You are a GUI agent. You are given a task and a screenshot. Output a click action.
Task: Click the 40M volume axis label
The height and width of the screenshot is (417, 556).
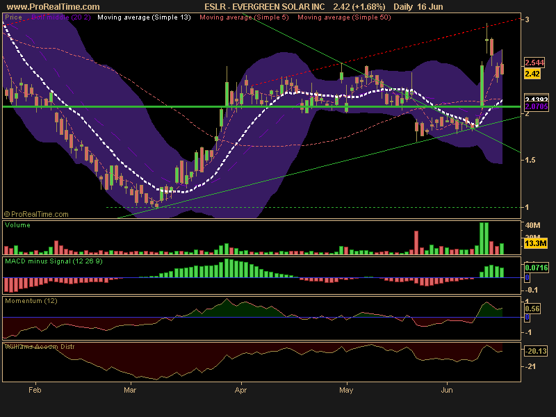(532, 225)
